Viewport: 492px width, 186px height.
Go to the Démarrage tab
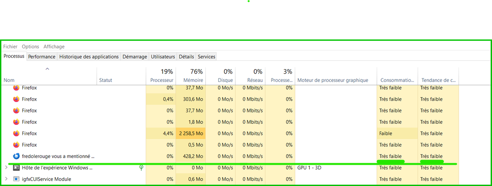(x=134, y=57)
